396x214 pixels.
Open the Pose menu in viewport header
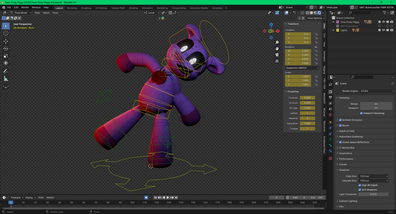[55, 13]
